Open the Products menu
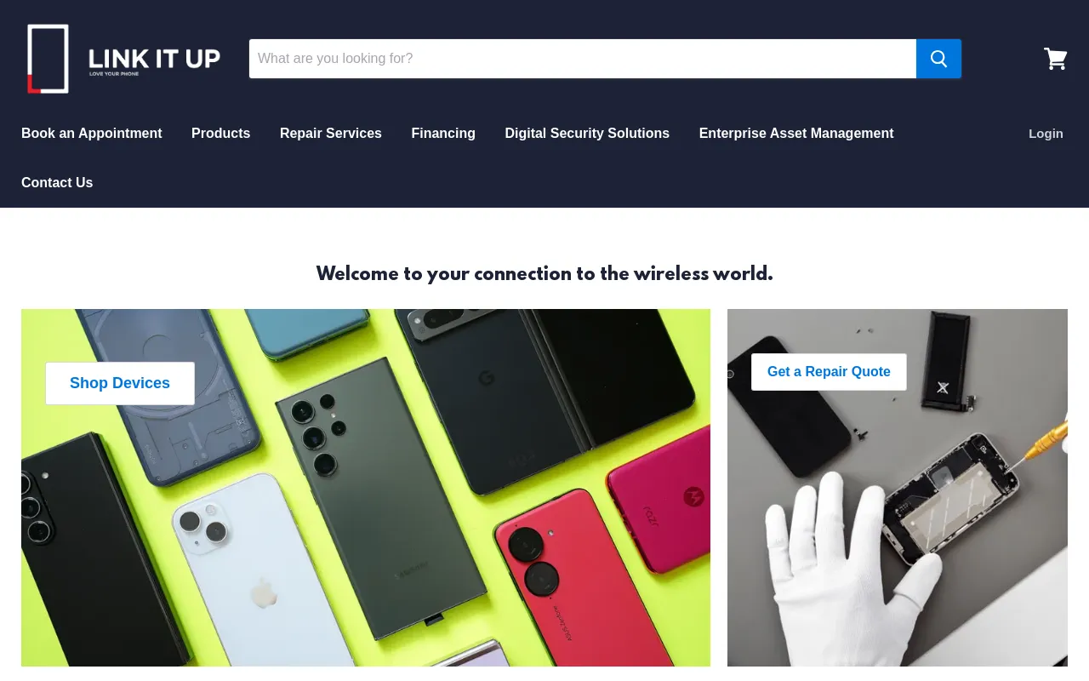Viewport: 1089px width, 681px height. (221, 134)
